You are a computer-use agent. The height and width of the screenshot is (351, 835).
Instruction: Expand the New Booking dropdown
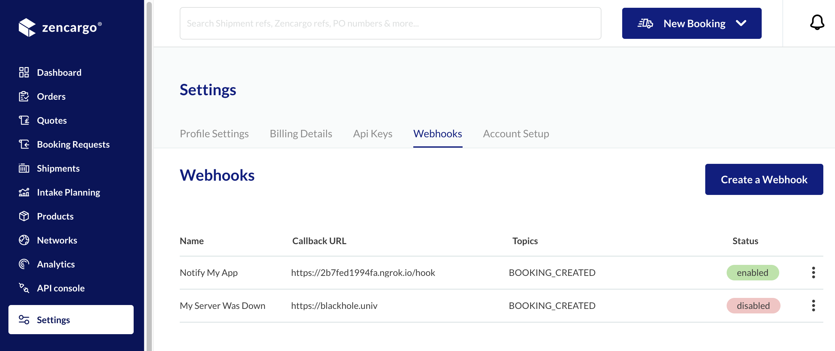coord(741,23)
